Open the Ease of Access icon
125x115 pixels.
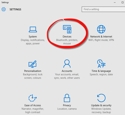[32, 98]
